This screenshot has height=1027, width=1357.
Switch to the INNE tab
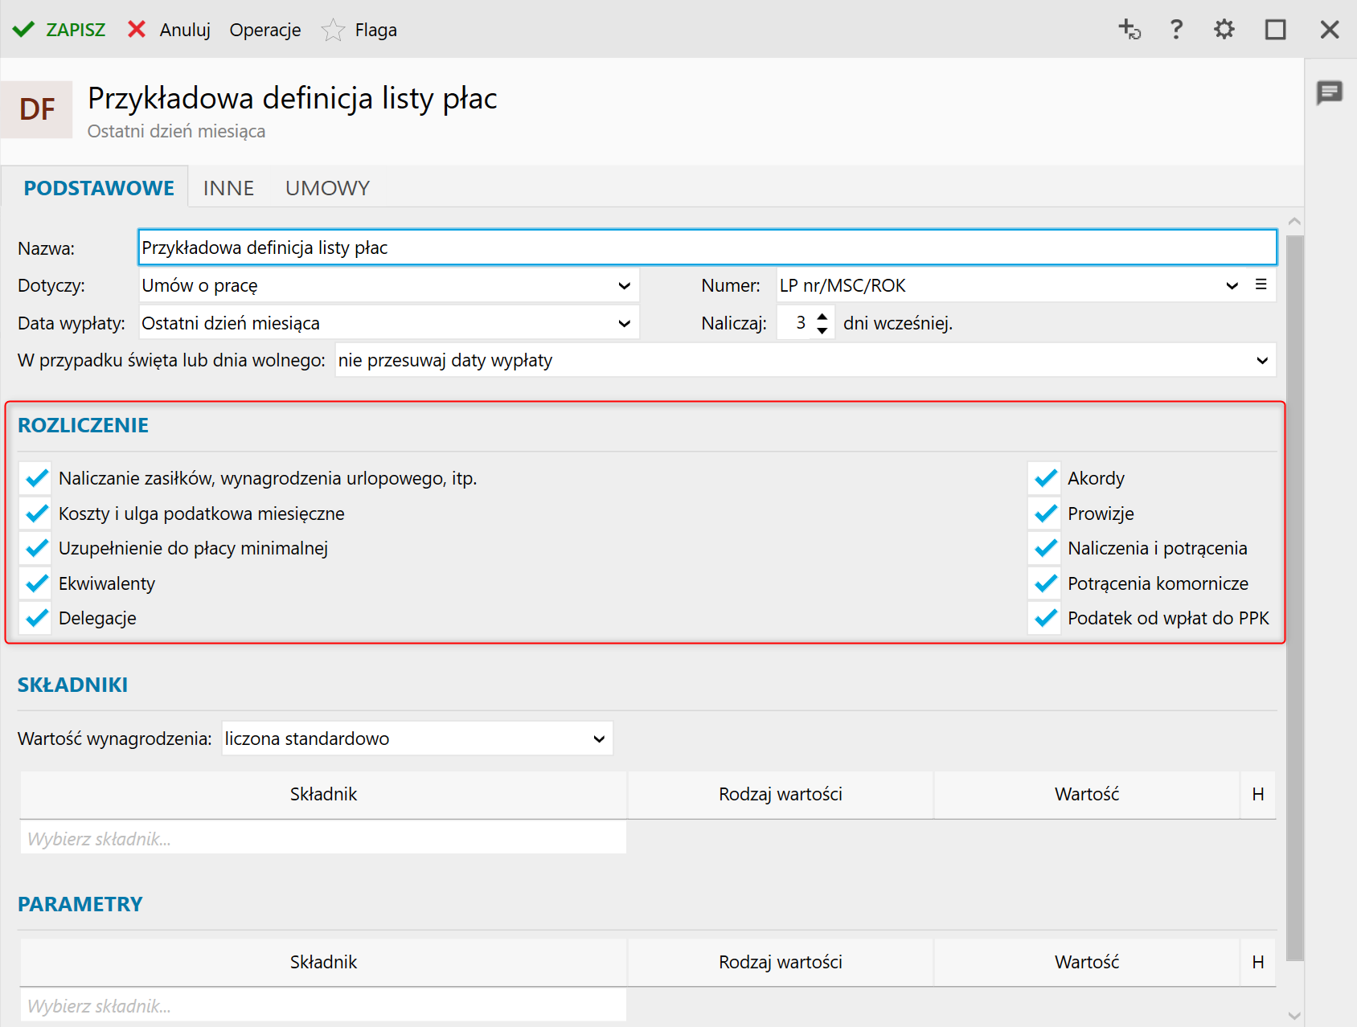(228, 188)
